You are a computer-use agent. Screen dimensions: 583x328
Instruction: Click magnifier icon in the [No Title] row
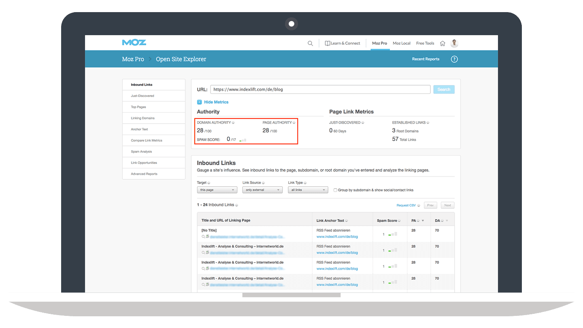(x=203, y=236)
